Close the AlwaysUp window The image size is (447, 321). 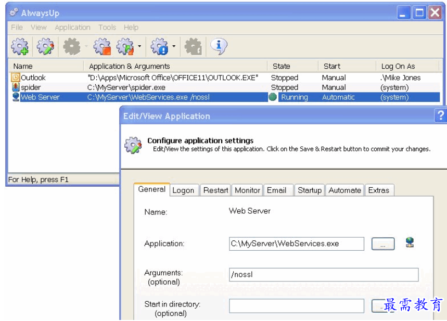point(435,12)
